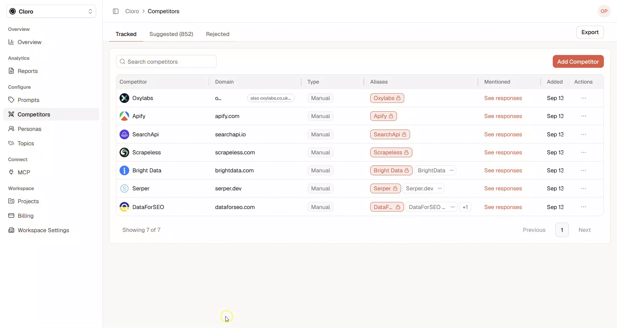Switch to the Suggested (852) tab

click(171, 34)
